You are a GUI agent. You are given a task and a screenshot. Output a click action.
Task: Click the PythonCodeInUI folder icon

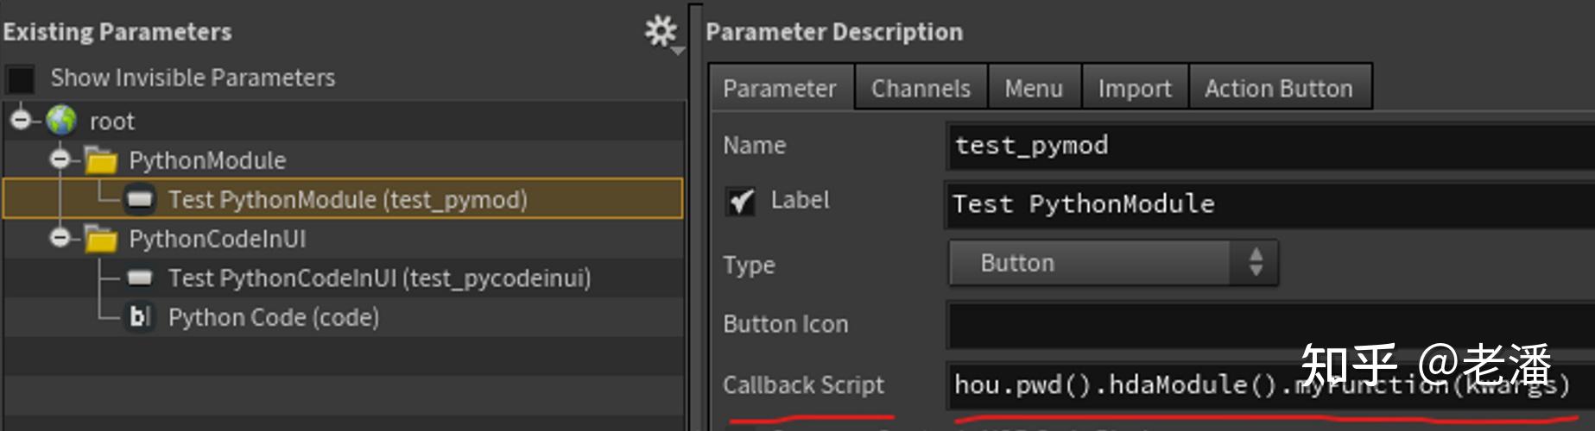click(x=101, y=239)
